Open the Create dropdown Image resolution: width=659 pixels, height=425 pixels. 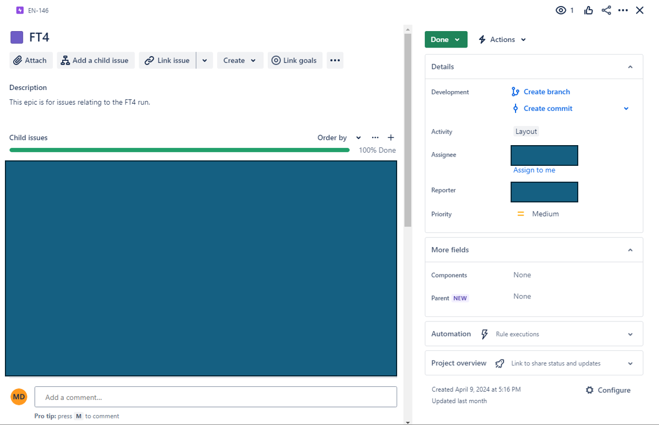(240, 61)
